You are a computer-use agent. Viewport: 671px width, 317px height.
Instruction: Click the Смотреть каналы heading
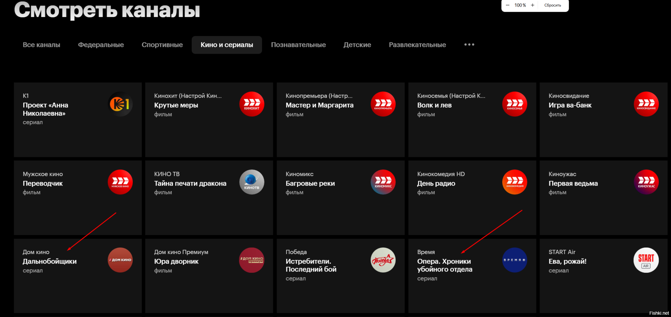[107, 10]
